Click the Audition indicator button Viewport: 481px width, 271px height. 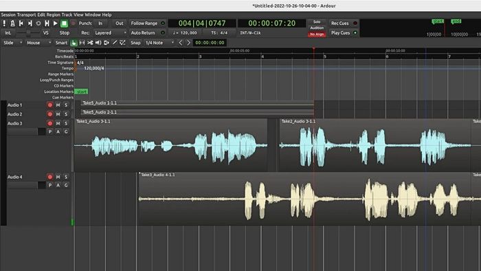(317, 28)
